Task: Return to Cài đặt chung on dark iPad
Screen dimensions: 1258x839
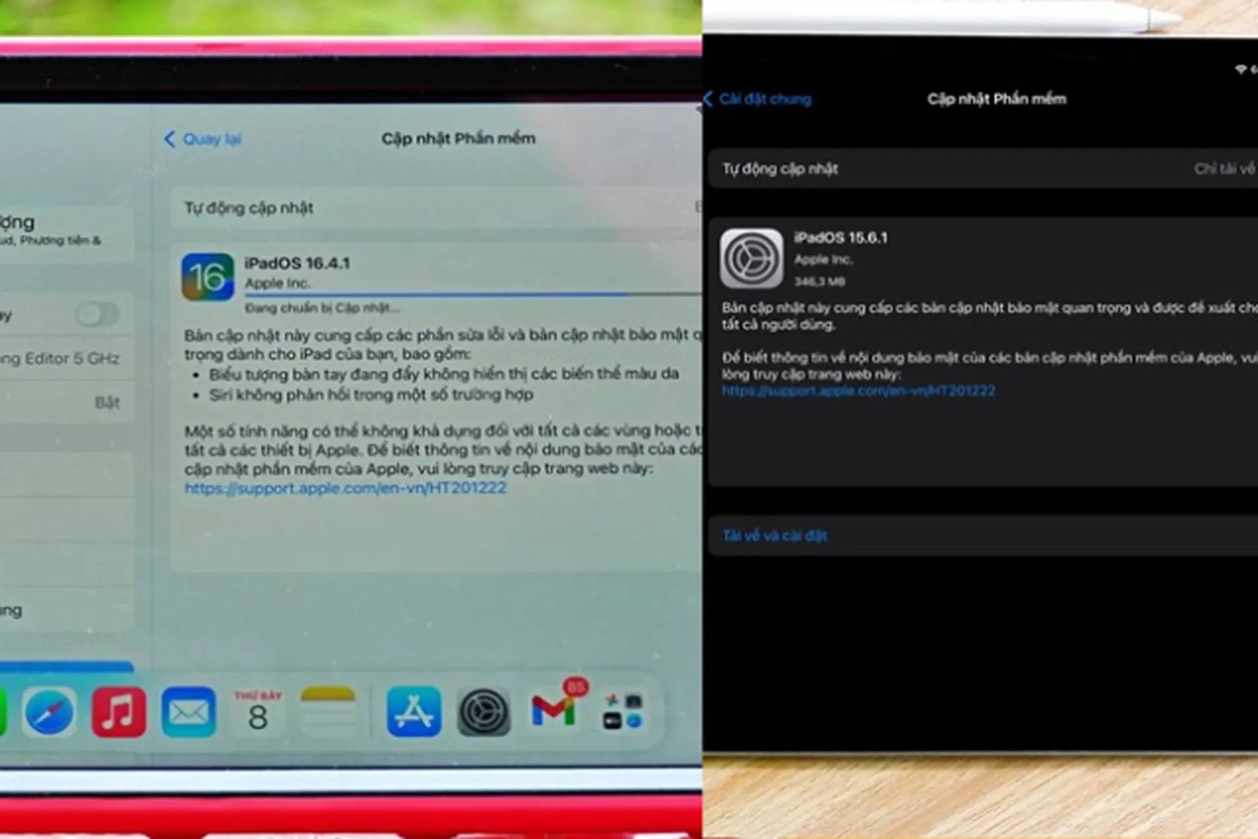Action: [x=757, y=99]
